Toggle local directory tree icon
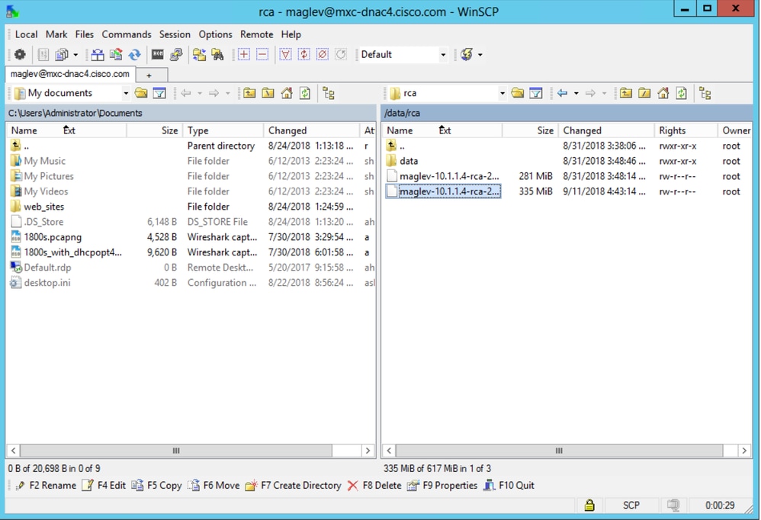Screen dimensions: 761x520 tap(329, 93)
